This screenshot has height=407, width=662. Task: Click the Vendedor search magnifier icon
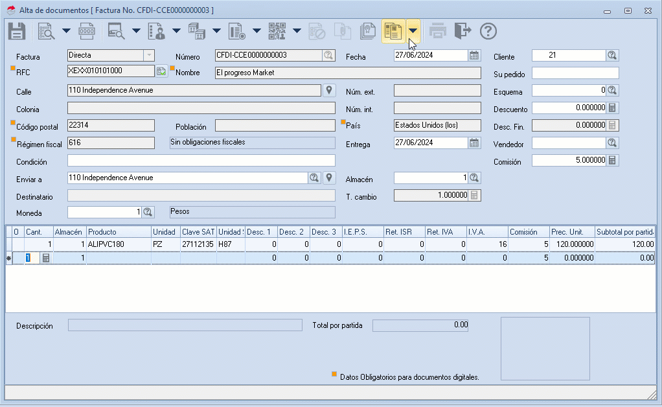click(x=612, y=143)
